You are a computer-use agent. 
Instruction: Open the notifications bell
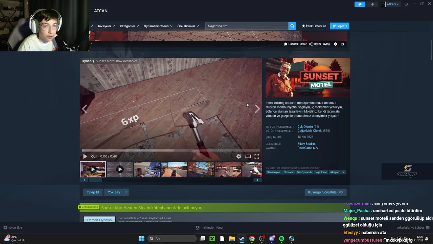372,4
